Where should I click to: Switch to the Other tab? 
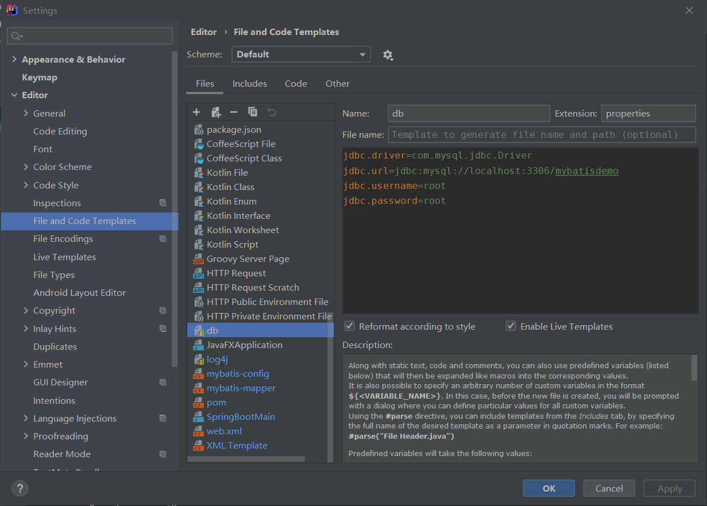(x=338, y=83)
